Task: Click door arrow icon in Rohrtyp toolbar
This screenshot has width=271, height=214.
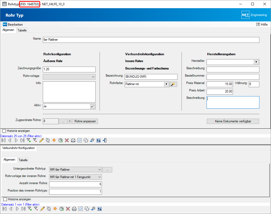Action: 105,140
